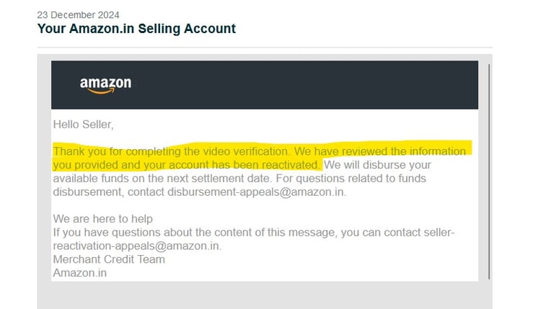Select the date "23 December 2024"

tap(79, 14)
